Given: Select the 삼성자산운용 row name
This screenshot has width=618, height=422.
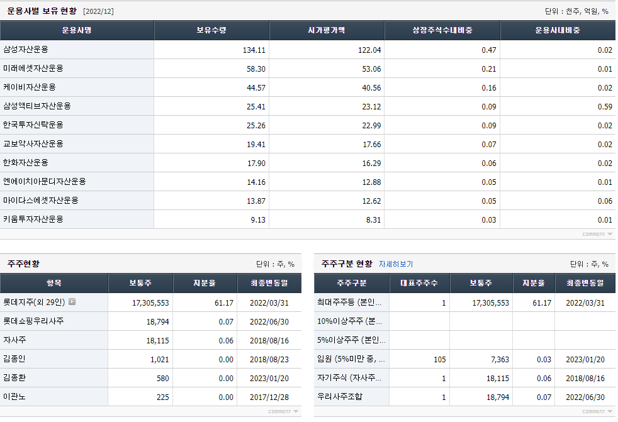Looking at the screenshot, I should 26,50.
